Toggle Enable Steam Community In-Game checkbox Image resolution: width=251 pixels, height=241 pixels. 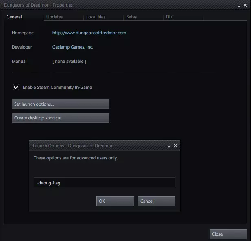pos(16,87)
